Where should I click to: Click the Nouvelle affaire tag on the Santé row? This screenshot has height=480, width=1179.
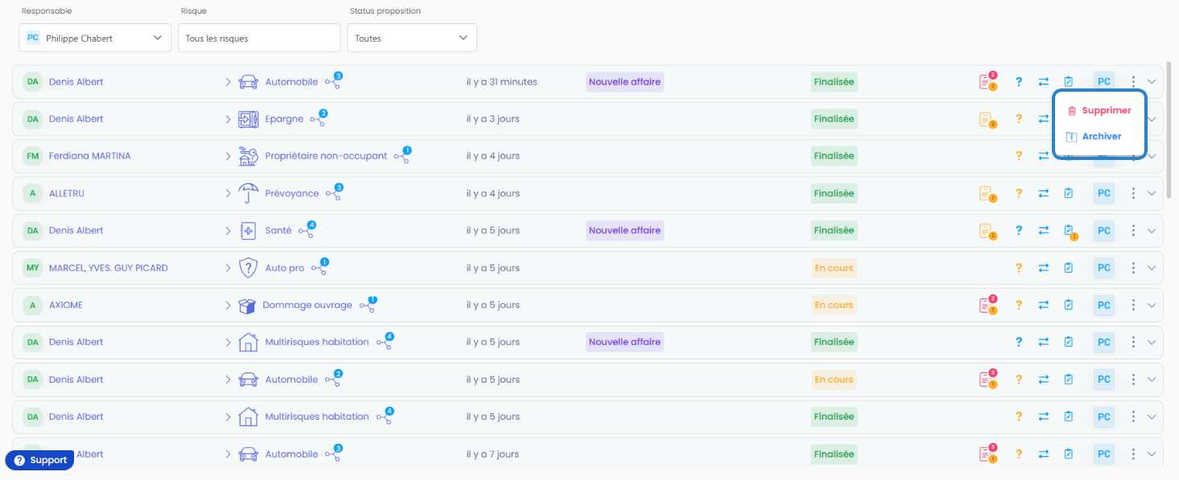[x=625, y=230]
